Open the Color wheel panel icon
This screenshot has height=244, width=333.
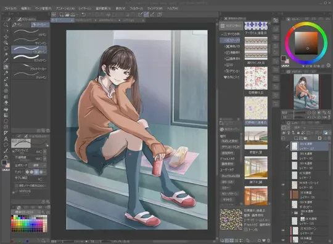click(x=289, y=19)
